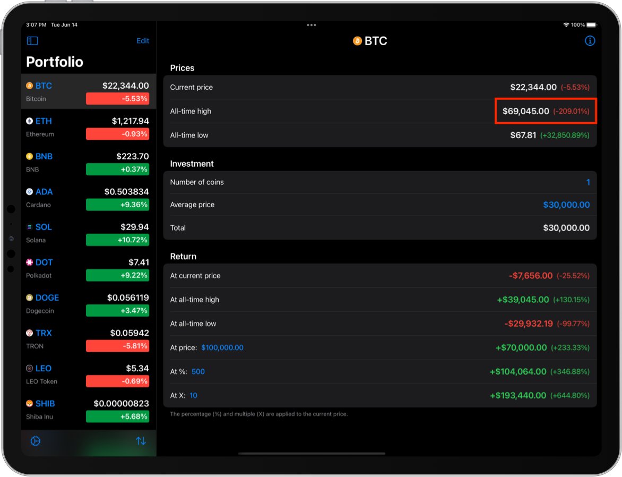Click the ETH price $1,217.94
Image resolution: width=622 pixels, height=477 pixels.
[x=130, y=121]
